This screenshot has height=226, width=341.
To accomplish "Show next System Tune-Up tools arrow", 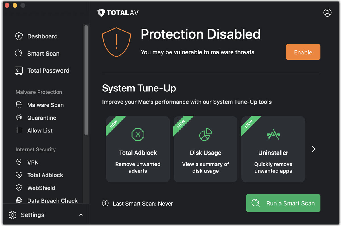I will click(313, 149).
